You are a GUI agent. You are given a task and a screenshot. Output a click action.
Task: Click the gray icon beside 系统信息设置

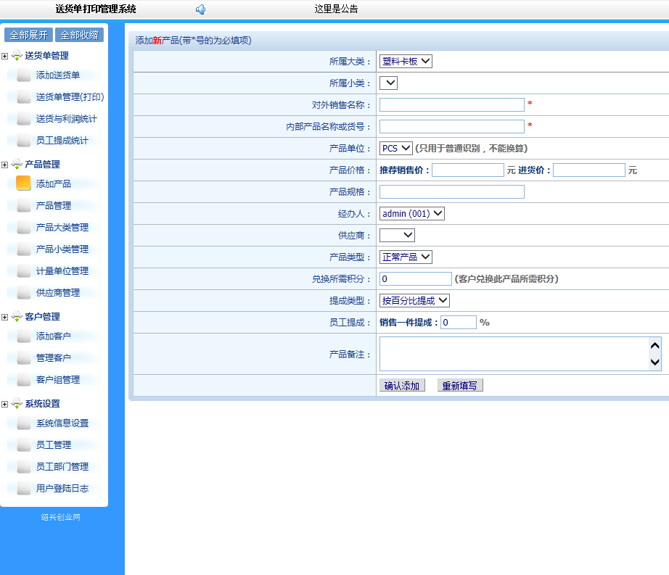point(23,423)
